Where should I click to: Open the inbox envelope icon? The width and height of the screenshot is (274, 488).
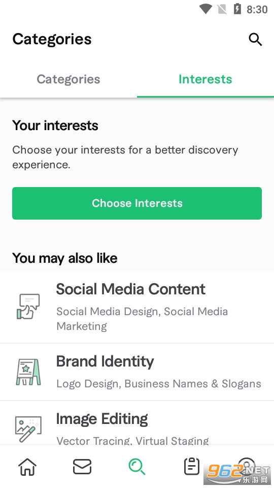(x=82, y=467)
